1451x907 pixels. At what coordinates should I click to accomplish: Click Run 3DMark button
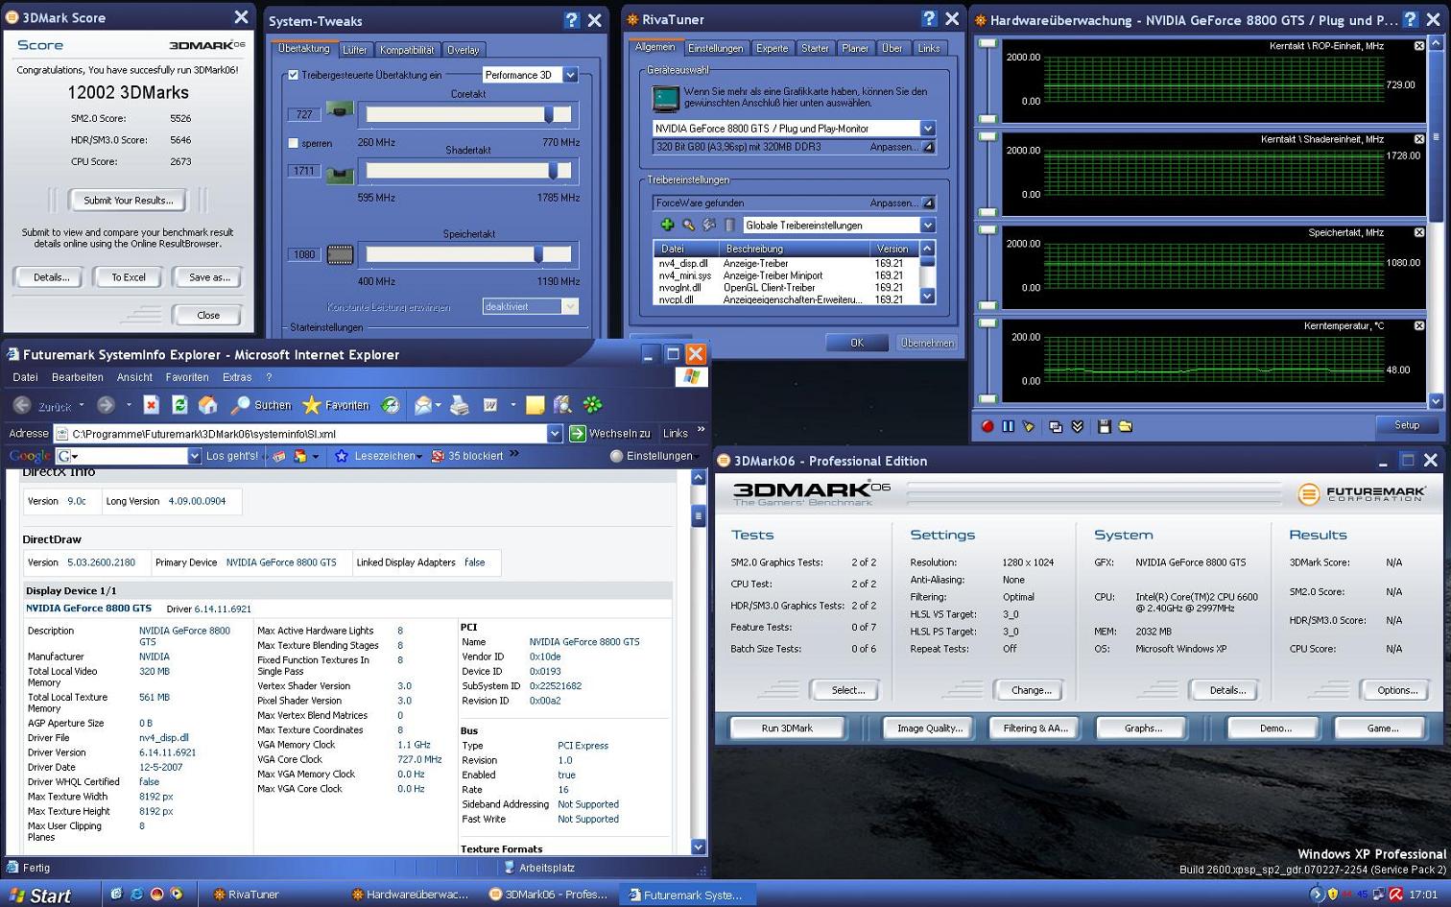point(787,728)
